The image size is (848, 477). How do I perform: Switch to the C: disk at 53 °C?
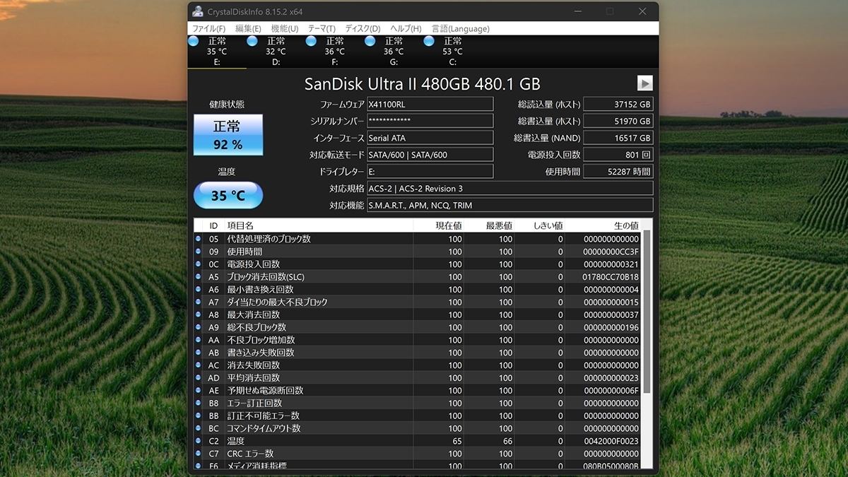click(452, 52)
